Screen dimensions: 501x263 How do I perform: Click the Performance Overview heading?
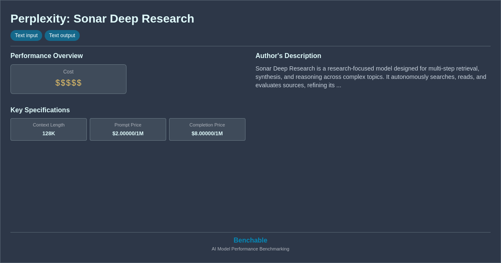pos(47,56)
